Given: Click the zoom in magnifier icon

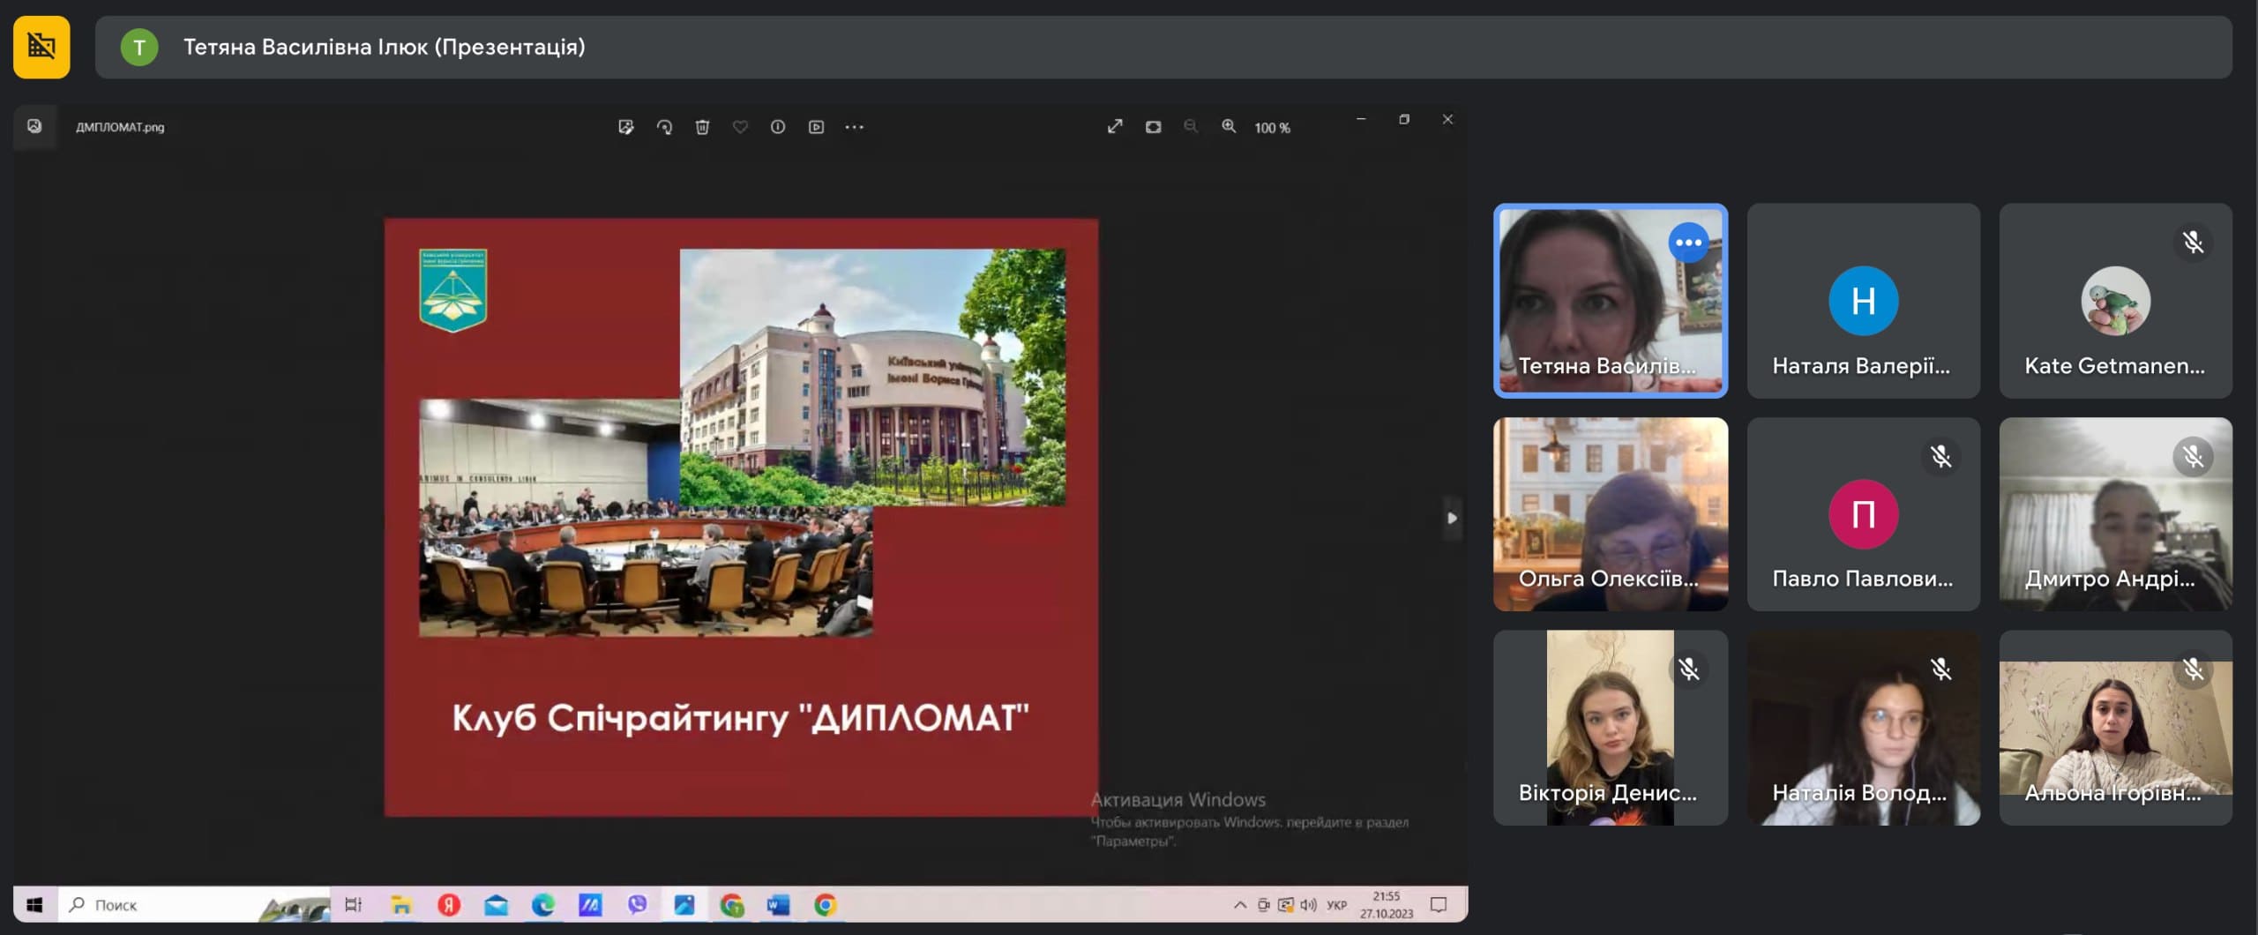Looking at the screenshot, I should tap(1228, 127).
